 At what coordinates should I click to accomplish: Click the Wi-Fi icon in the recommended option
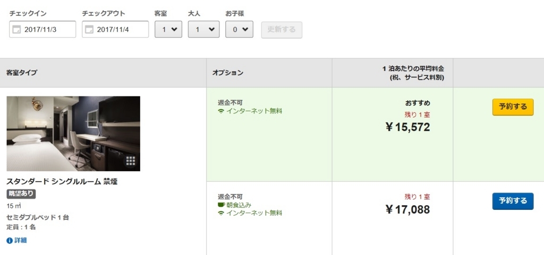point(221,111)
